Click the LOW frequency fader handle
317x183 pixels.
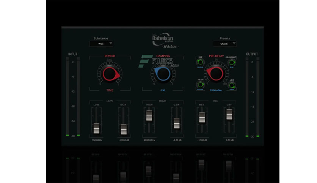96,129
